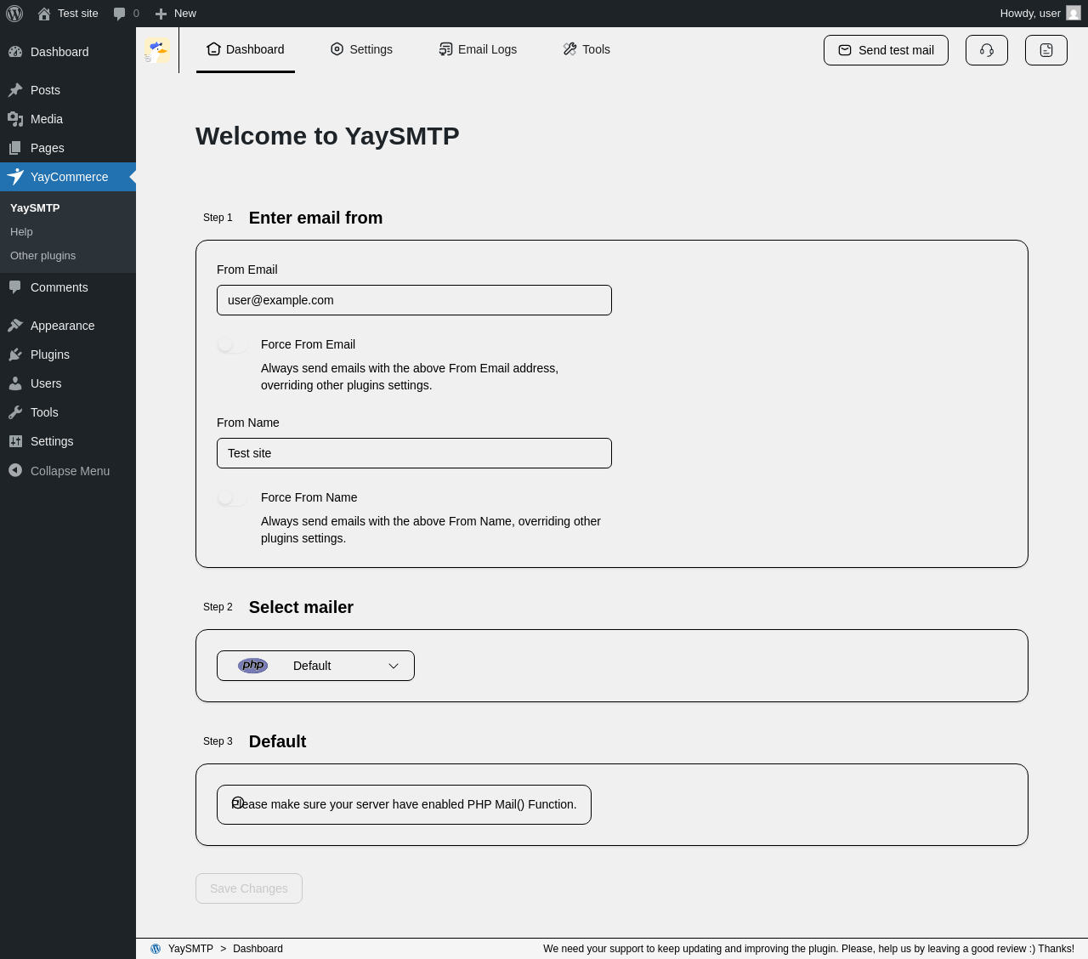This screenshot has height=959, width=1088.
Task: Visit Test site from the admin bar
Action: coord(68,14)
